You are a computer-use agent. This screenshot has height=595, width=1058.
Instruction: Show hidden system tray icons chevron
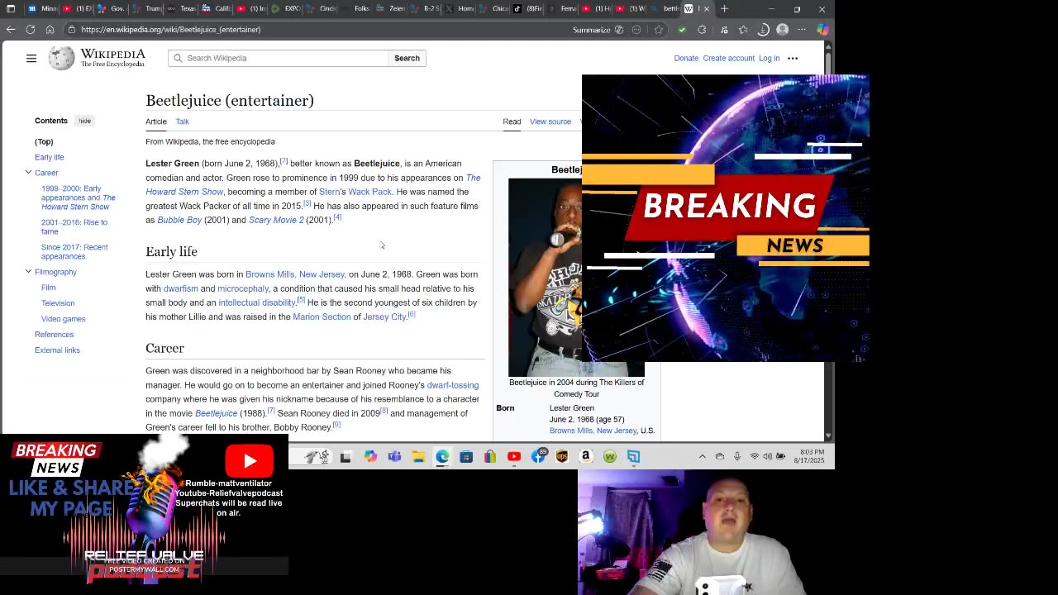(x=703, y=456)
